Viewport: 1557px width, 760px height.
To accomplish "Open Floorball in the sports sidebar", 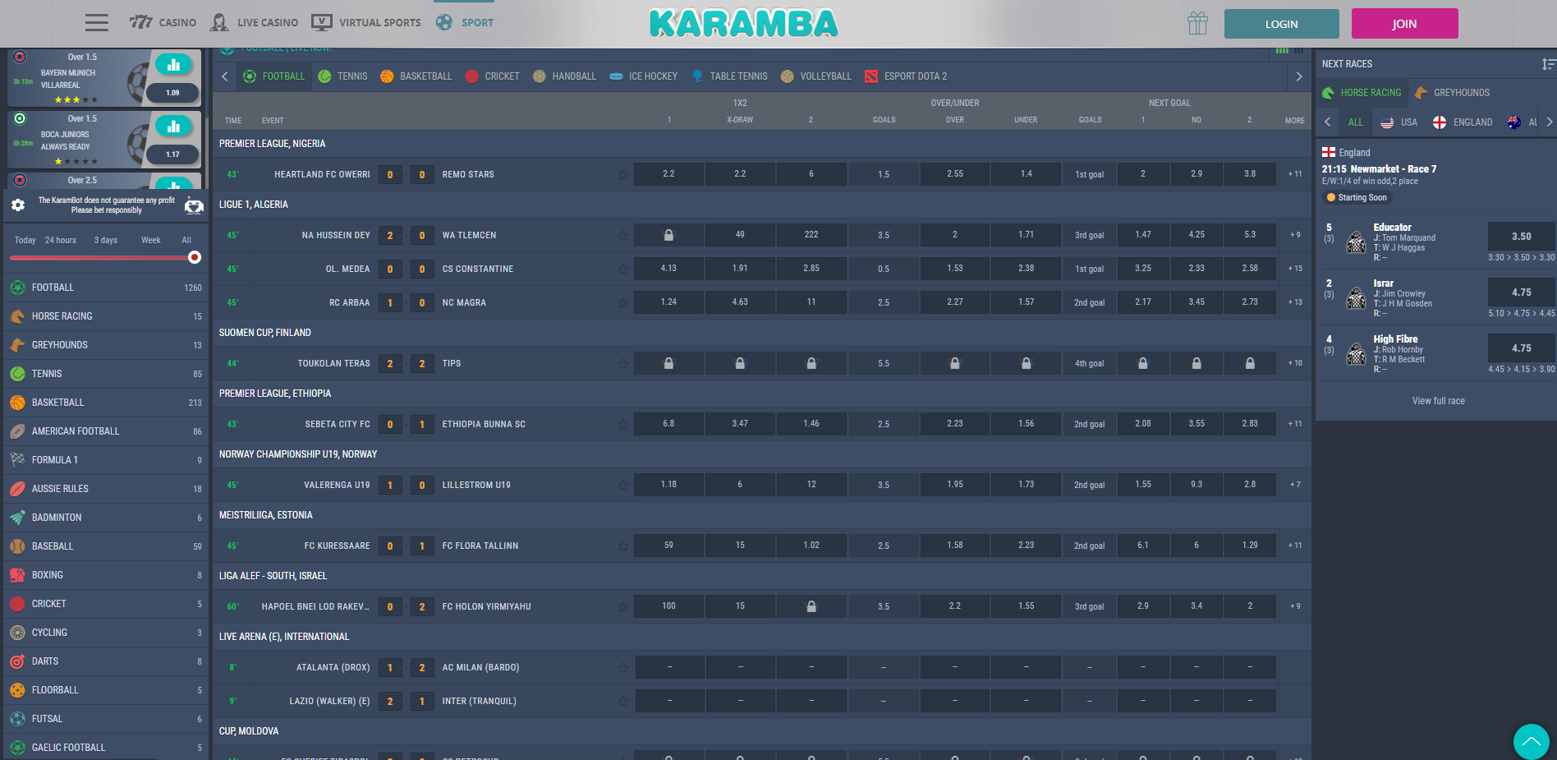I will click(106, 690).
